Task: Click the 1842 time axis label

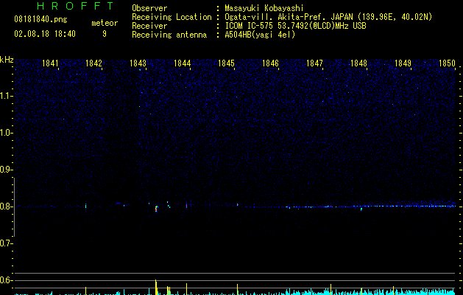Action: 93,63
